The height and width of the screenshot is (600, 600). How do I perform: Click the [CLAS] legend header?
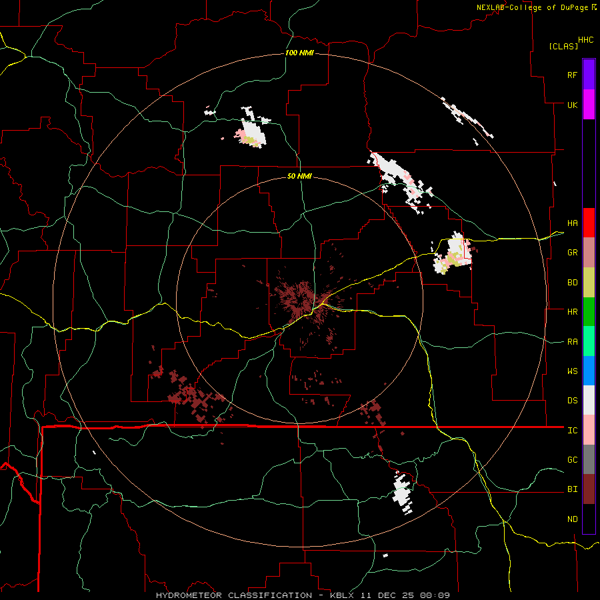coord(563,47)
